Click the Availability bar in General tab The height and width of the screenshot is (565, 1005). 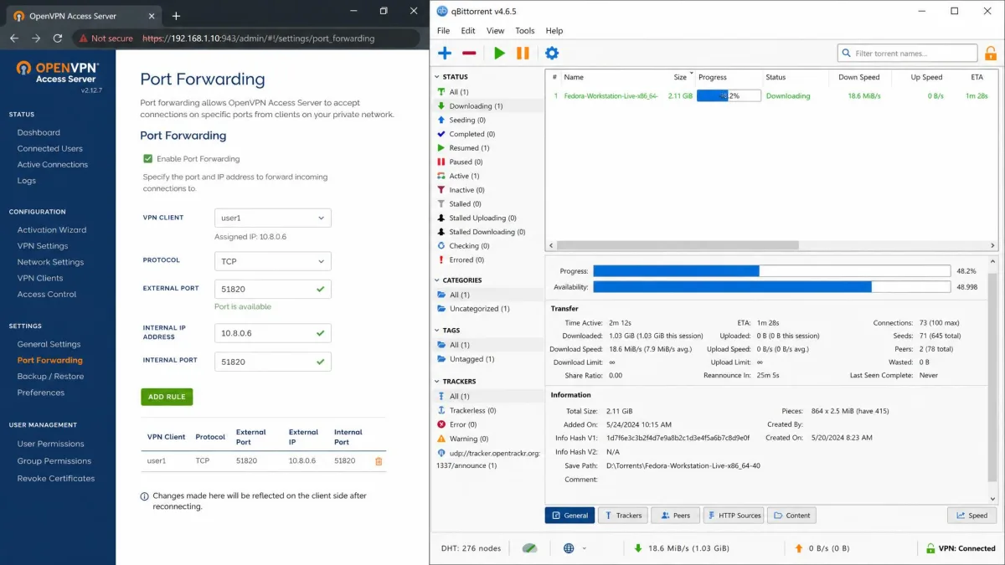pos(772,287)
